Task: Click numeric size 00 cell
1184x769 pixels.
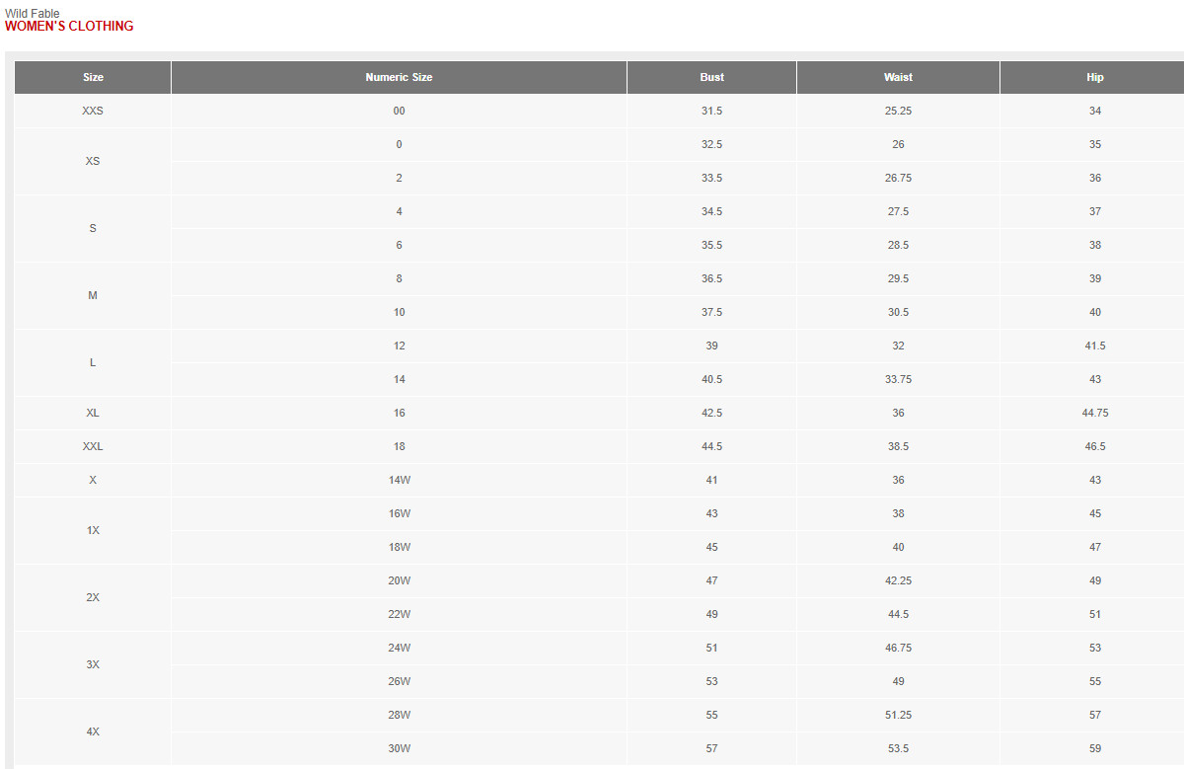Action: (399, 112)
